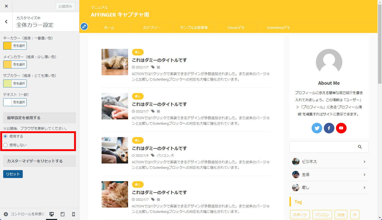
Task: Click the search magnifier icon
Action: (360, 147)
